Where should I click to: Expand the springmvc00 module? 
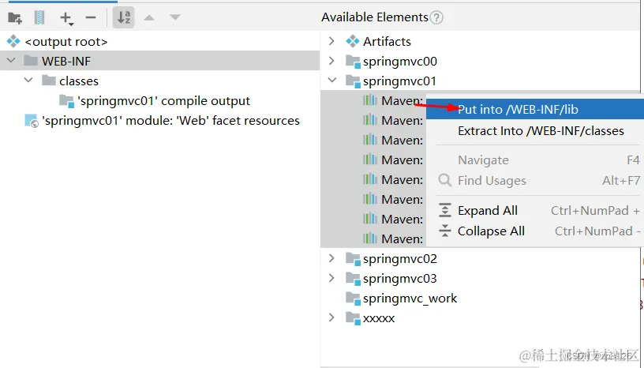click(332, 61)
